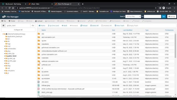Click the Restore toolbar item
The height and width of the screenshot is (100, 177).
[71, 21]
